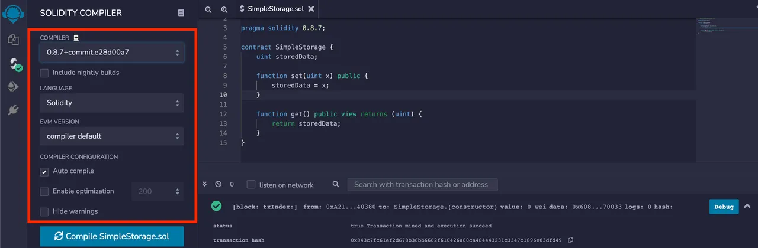Screen dimensions: 758x248
Task: Click the green transaction success checkmark
Action: (x=217, y=206)
